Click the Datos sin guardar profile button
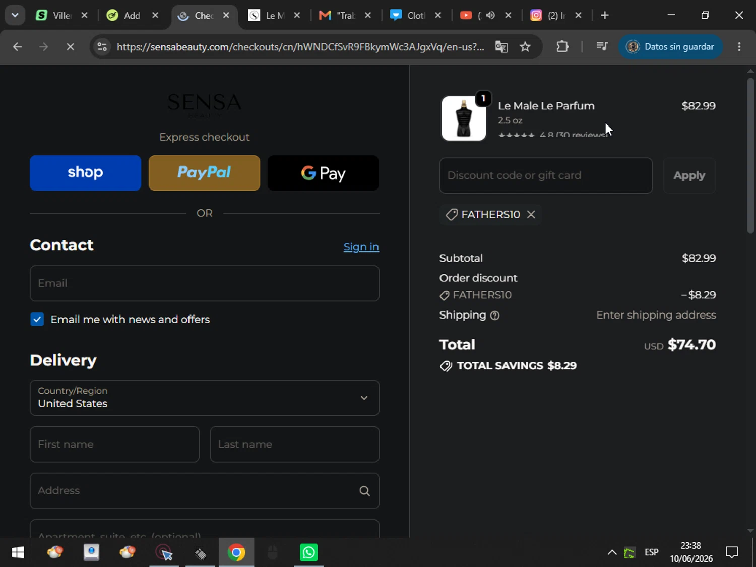756x567 pixels. (x=670, y=47)
